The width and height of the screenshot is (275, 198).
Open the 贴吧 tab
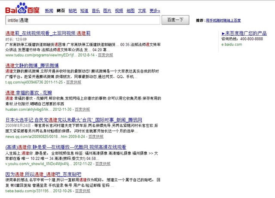[x=73, y=11]
